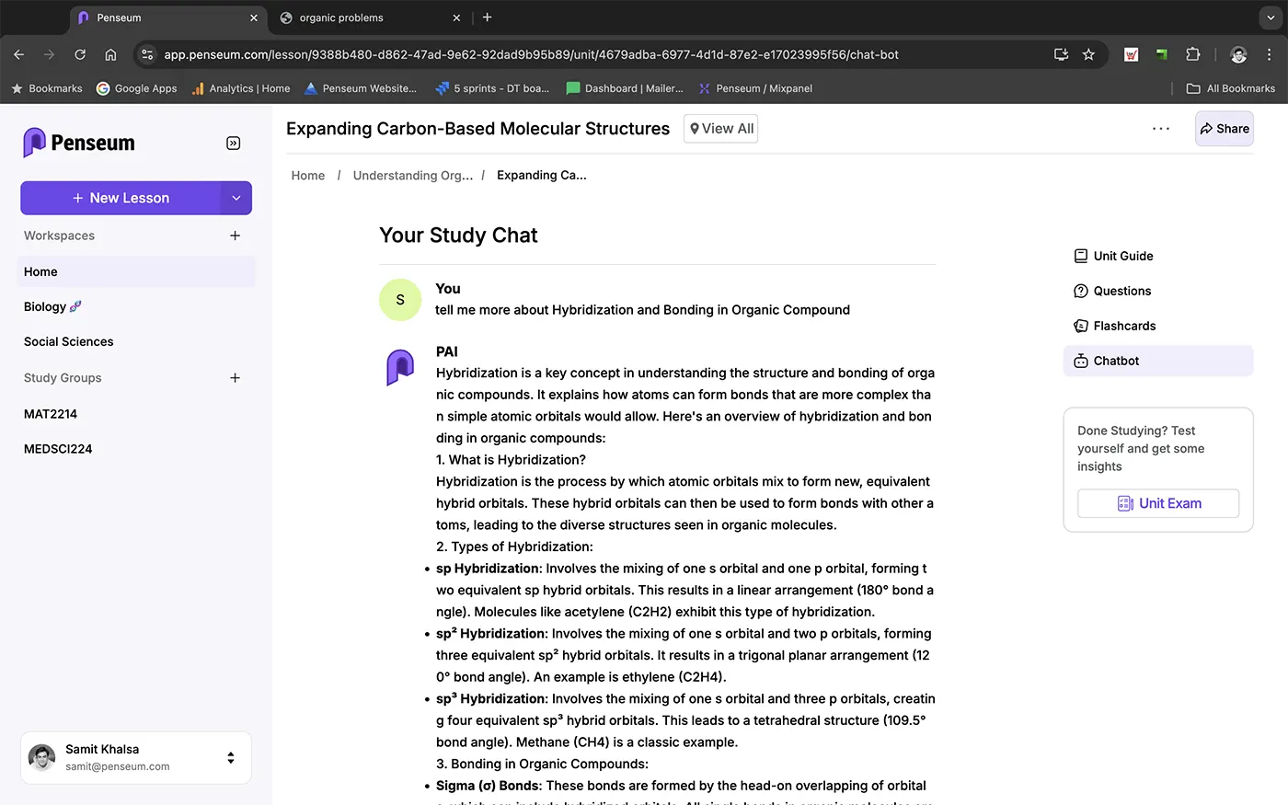Close the Penseum browser tab
The image size is (1288, 805).
254,17
